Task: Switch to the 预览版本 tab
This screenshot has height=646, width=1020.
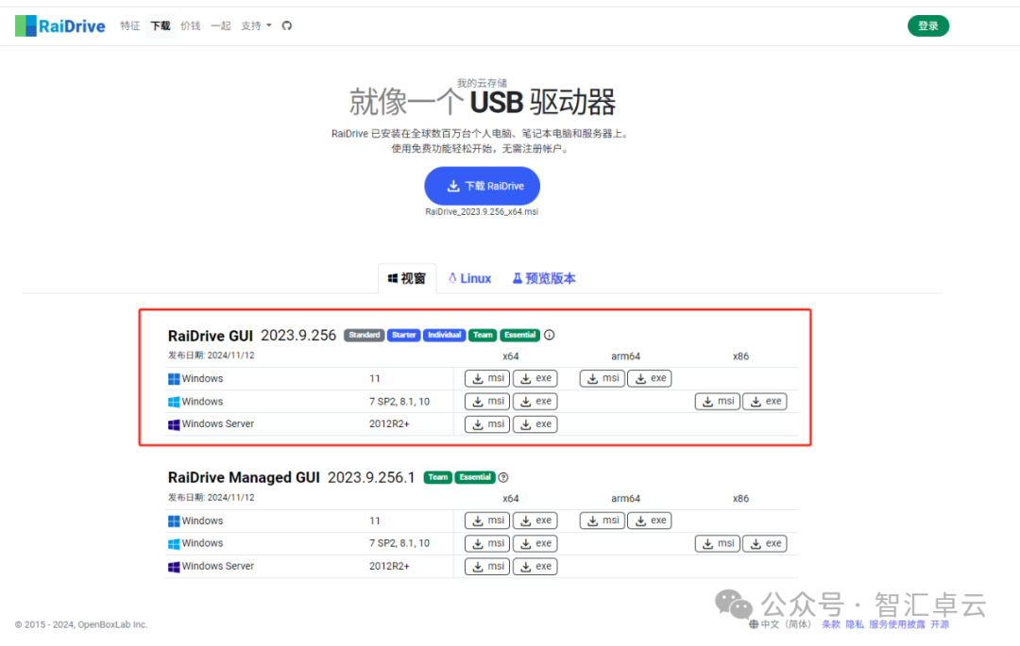Action: tap(544, 278)
